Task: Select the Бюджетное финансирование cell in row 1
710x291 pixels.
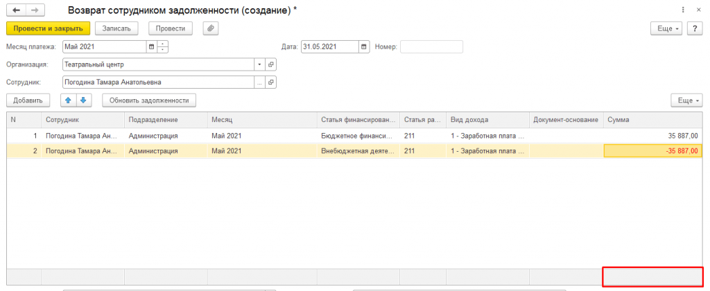Action: coord(358,135)
